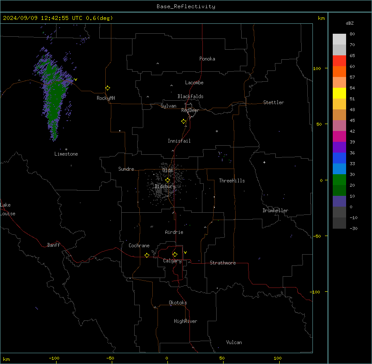Image resolution: width=372 pixels, height=364 pixels.
Task: Click the Limestone label
Action: click(66, 154)
